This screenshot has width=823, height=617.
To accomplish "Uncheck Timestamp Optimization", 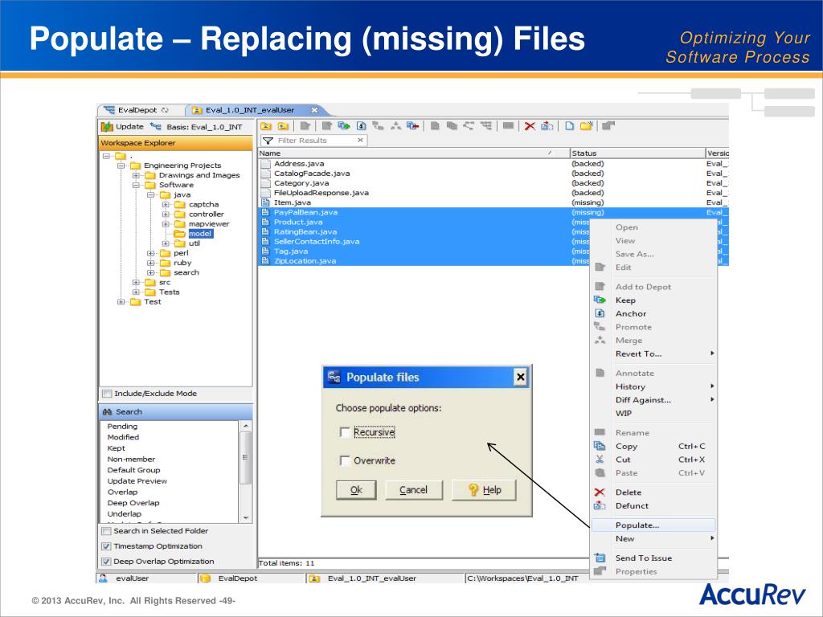I will coord(107,546).
